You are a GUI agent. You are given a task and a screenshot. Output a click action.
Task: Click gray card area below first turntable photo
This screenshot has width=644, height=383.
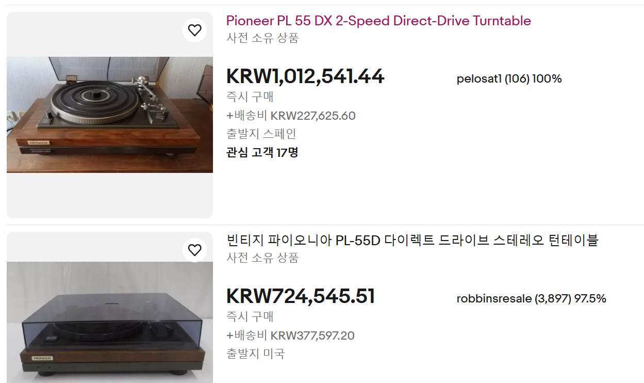[110, 195]
